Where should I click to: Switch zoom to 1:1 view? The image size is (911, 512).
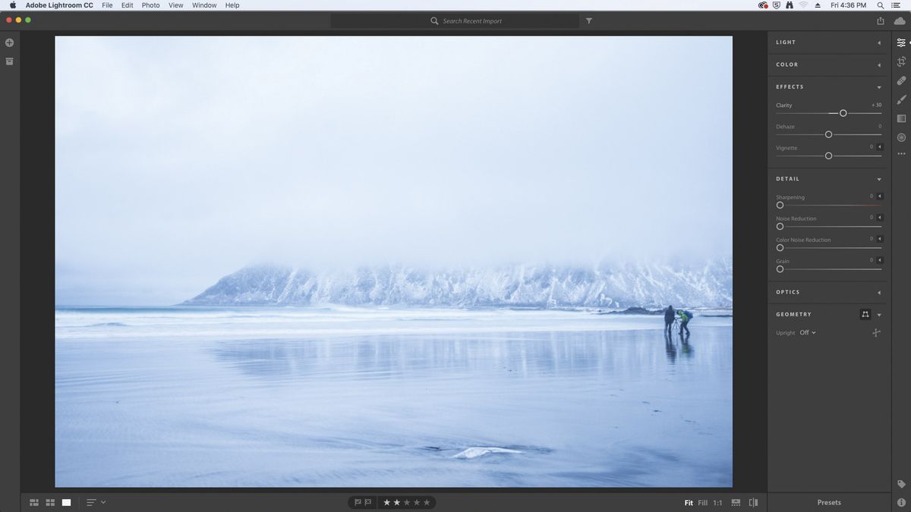pos(718,502)
